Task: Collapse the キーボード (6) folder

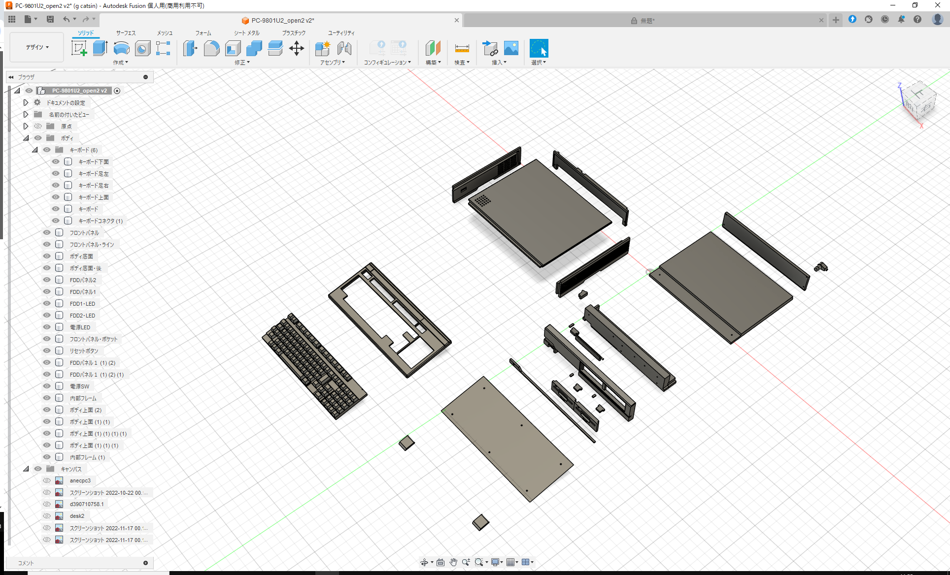Action: click(35, 150)
